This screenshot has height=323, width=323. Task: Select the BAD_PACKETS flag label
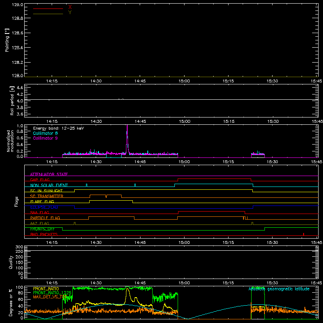pos(44,234)
